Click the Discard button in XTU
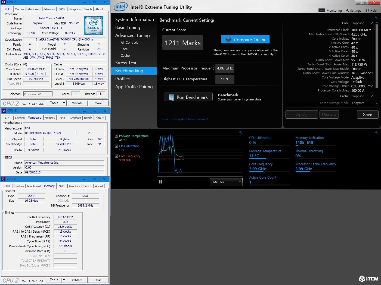381x285 pixels. click(x=329, y=114)
